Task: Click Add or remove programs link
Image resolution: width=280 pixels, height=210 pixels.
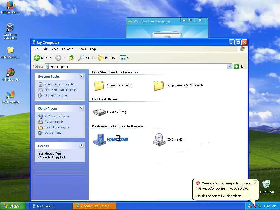Action: pos(61,90)
